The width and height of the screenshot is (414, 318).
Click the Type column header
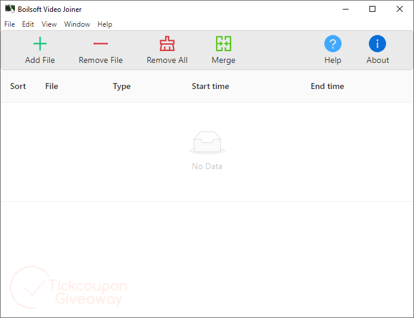coord(122,87)
